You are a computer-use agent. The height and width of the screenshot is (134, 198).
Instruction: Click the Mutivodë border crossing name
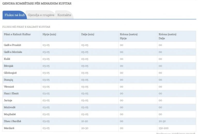(x=10, y=107)
